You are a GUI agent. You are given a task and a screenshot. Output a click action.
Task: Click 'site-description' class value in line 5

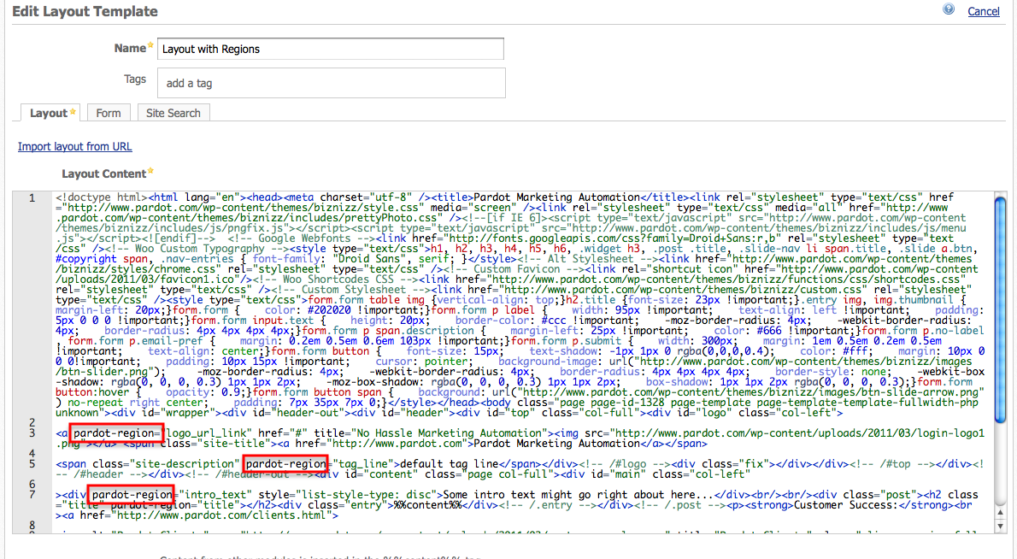[x=185, y=464]
